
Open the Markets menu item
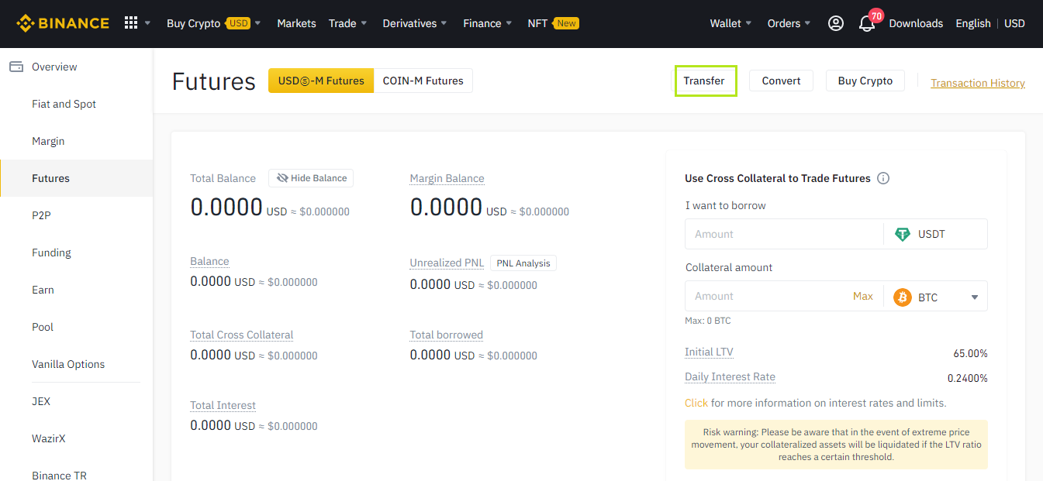click(x=296, y=23)
